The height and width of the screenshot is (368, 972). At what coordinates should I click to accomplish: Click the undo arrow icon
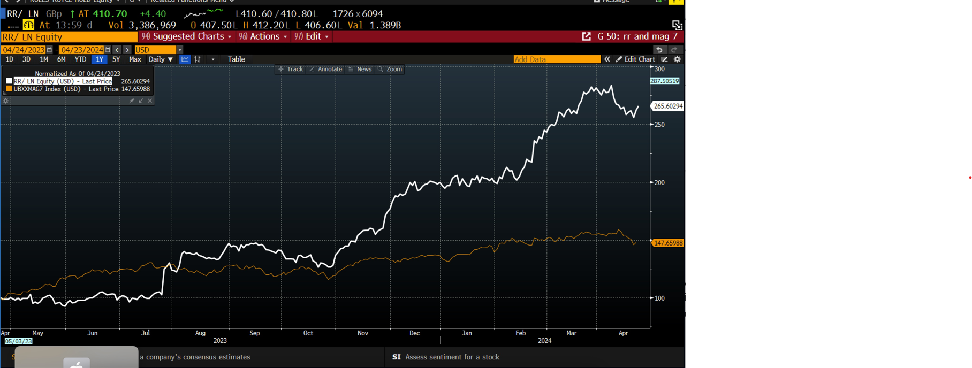tap(659, 50)
